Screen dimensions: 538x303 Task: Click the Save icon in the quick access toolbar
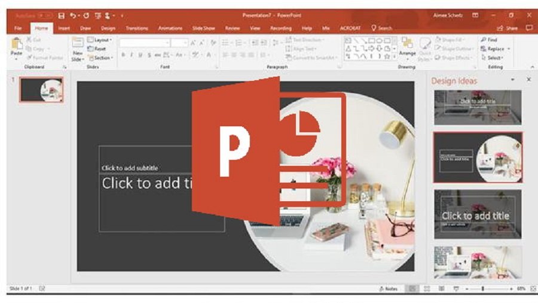(x=61, y=16)
